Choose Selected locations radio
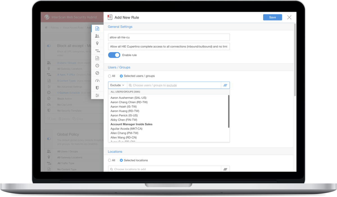The height and width of the screenshot is (197, 337). 121,160
